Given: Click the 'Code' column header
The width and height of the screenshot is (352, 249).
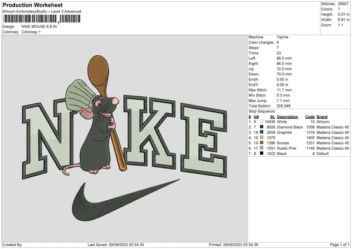Looking at the screenshot, I should (x=310, y=117).
